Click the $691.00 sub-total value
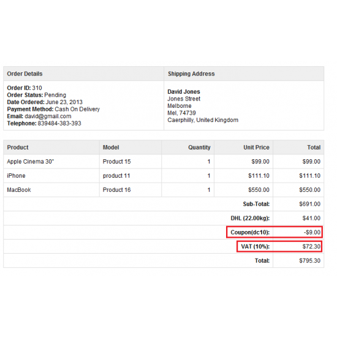This screenshot has height=337, width=337. coord(310,204)
